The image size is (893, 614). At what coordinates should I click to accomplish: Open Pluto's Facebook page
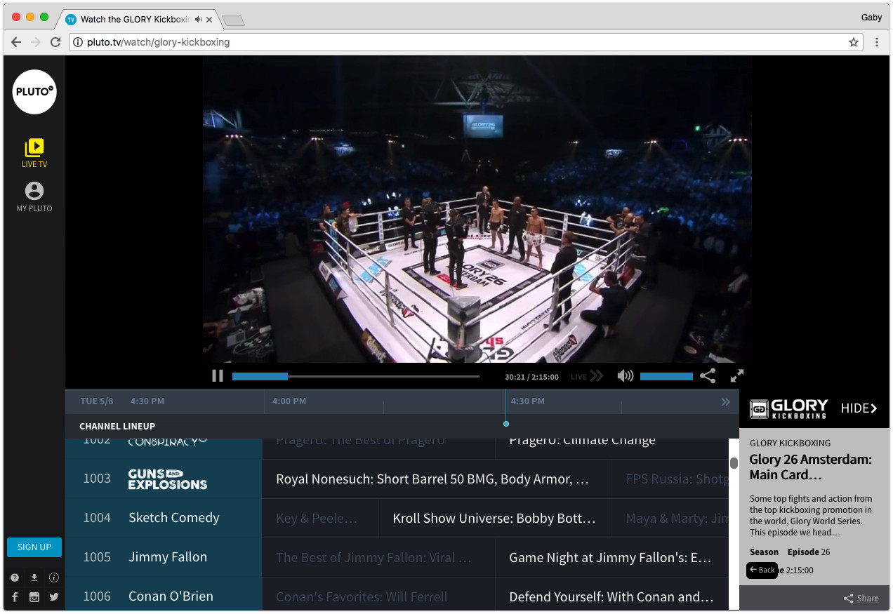(14, 597)
